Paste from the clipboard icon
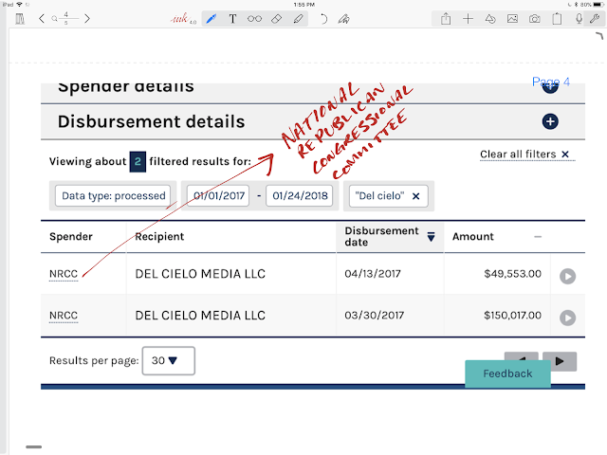607x455 pixels. pos(557,19)
